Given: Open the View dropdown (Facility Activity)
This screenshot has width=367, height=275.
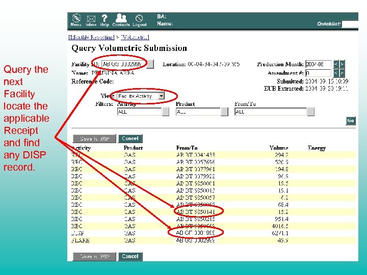Looking at the screenshot, I should pos(141,96).
